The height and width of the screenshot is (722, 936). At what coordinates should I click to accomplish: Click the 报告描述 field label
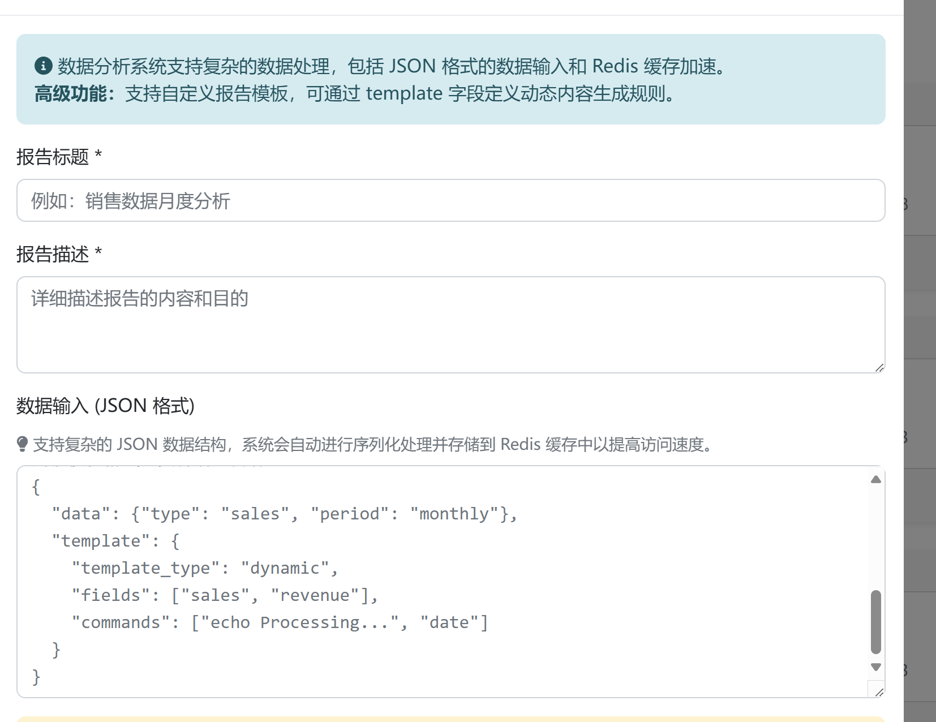click(x=53, y=255)
